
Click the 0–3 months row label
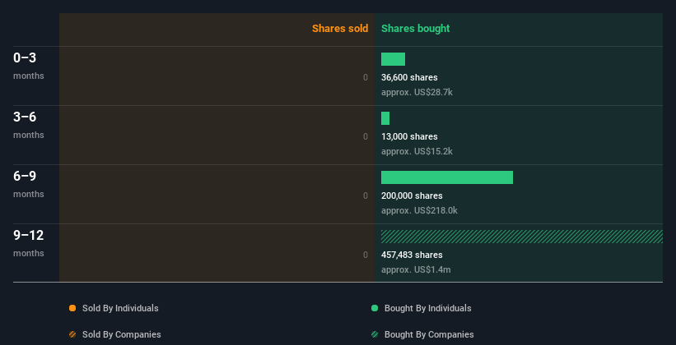click(29, 66)
